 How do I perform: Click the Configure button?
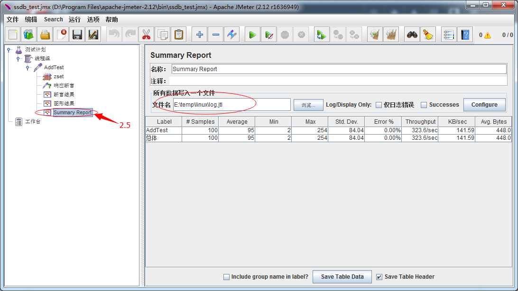tap(484, 105)
